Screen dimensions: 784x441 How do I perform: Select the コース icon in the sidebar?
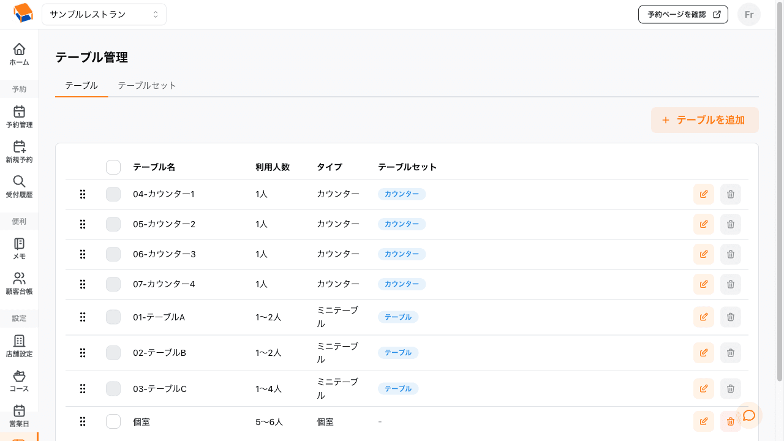tap(19, 376)
